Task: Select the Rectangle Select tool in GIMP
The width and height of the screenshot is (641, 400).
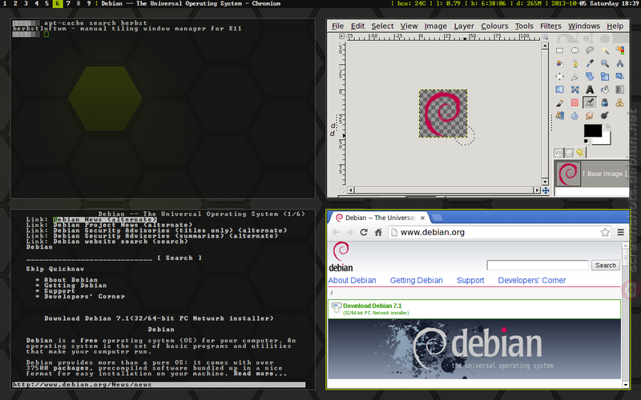Action: 559,50
